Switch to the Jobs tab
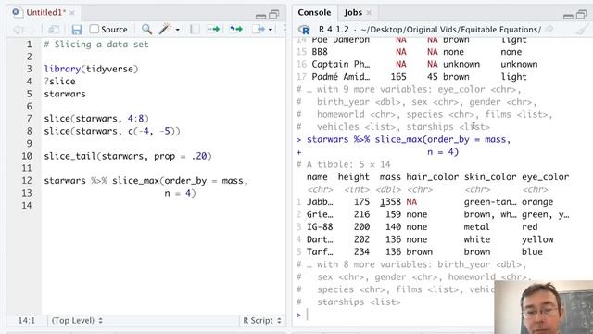Image resolution: width=593 pixels, height=334 pixels. coord(353,12)
